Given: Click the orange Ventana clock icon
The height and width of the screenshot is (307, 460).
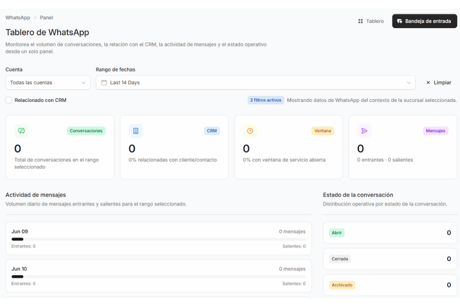Looking at the screenshot, I should (x=250, y=131).
